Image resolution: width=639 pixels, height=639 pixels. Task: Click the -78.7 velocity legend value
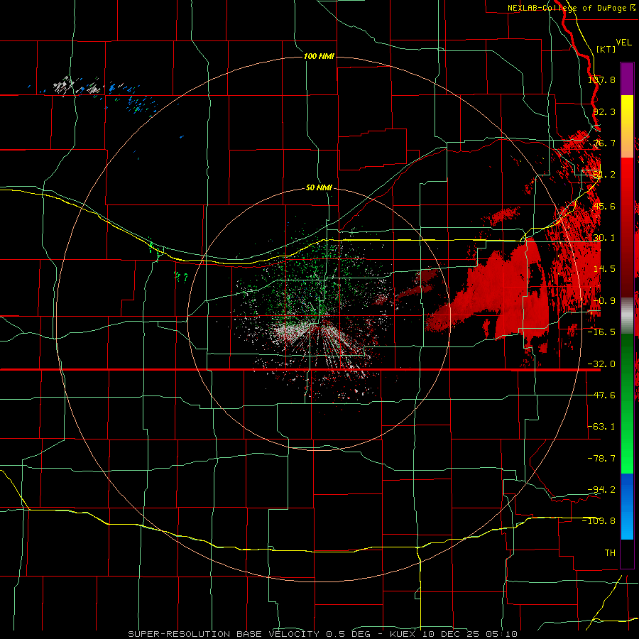pyautogui.click(x=601, y=459)
